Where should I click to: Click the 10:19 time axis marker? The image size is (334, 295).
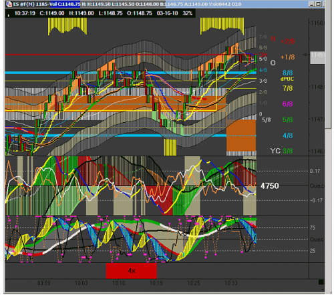pos(156,283)
